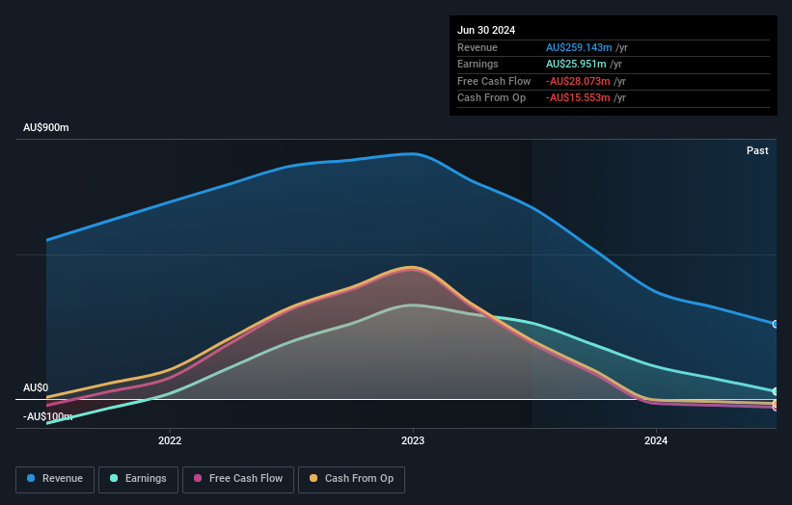
Task: Click the Earnings row label in tooltip
Action: 478,64
